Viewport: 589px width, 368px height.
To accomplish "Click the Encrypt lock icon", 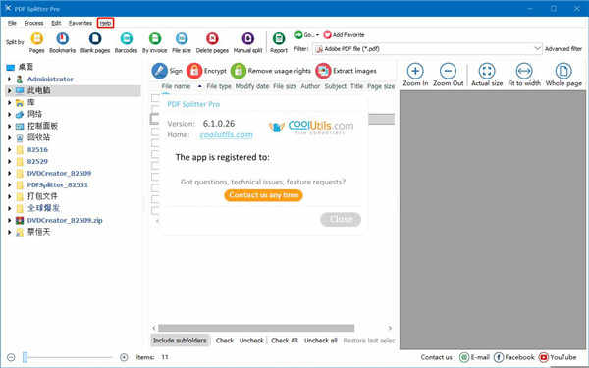I will [194, 71].
